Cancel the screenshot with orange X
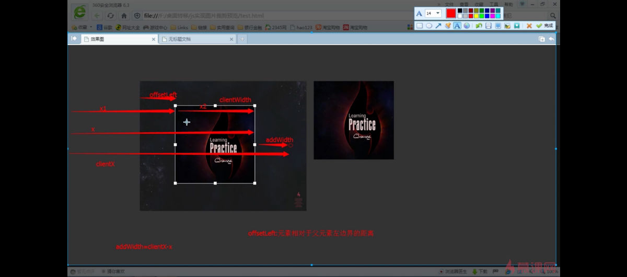Image resolution: width=627 pixels, height=277 pixels. pyautogui.click(x=529, y=26)
